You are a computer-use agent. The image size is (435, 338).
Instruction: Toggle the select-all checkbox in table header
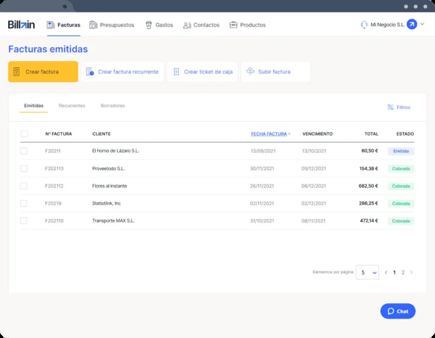[x=24, y=134]
